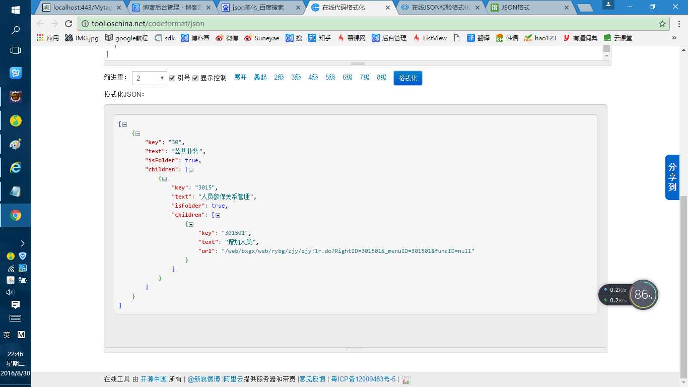The height and width of the screenshot is (387, 688).
Task: Launch Internet Explorer from the taskbar
Action: click(x=16, y=168)
